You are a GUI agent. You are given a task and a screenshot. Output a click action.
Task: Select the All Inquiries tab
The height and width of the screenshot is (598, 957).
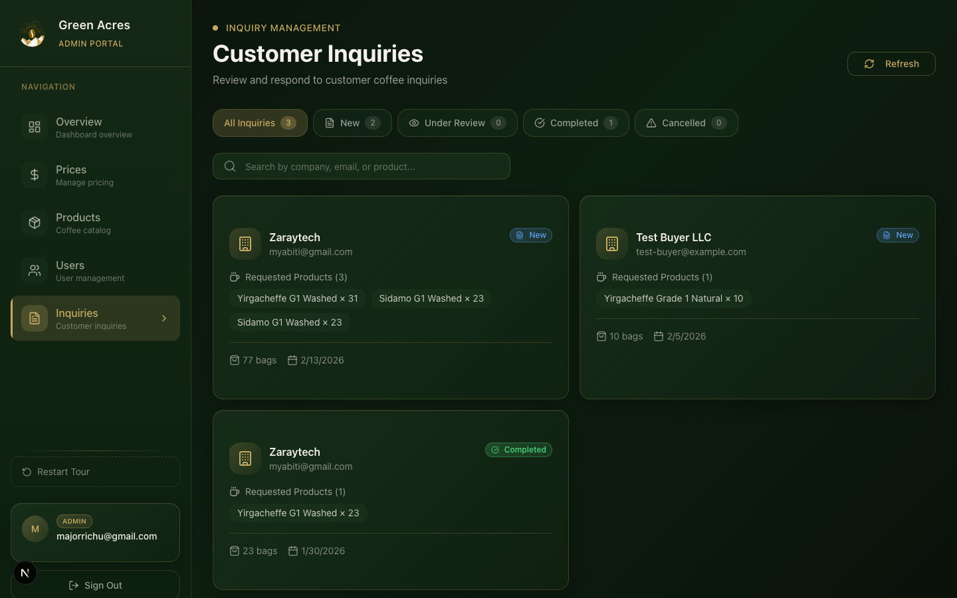click(x=260, y=123)
